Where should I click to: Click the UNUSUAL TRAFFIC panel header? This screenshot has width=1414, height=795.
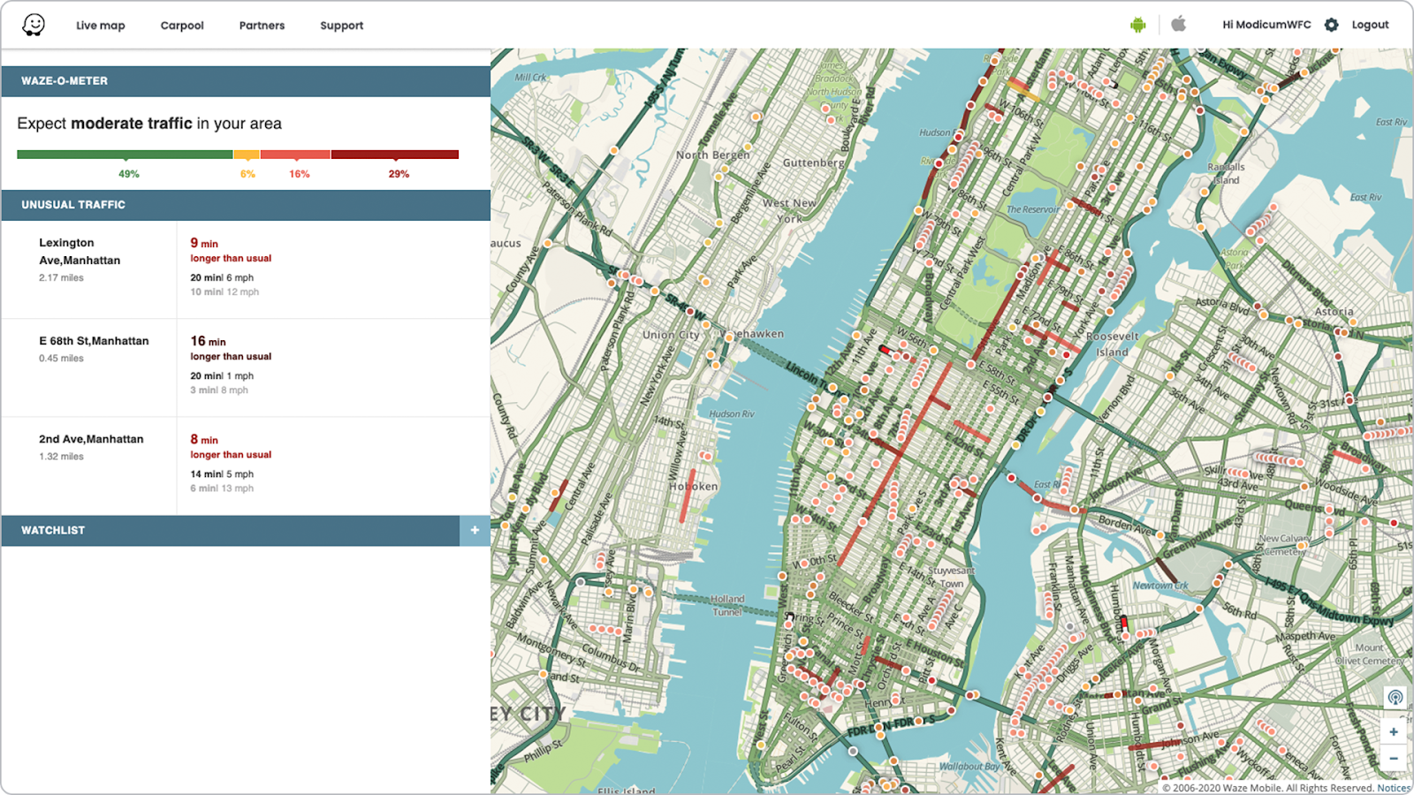point(246,205)
